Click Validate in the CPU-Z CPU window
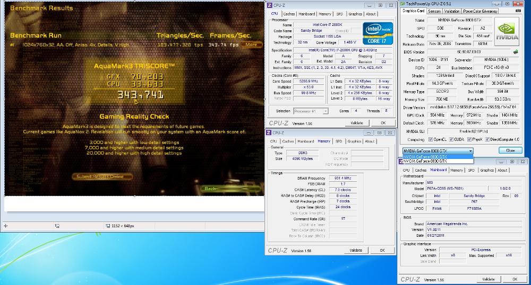Viewport: 531px width, 285px height. (x=357, y=123)
